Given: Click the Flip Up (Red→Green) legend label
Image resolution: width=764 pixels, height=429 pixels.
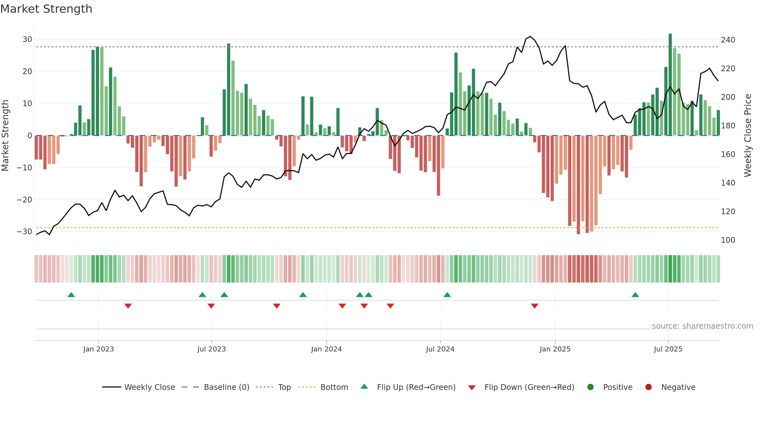Looking at the screenshot, I should point(416,387).
